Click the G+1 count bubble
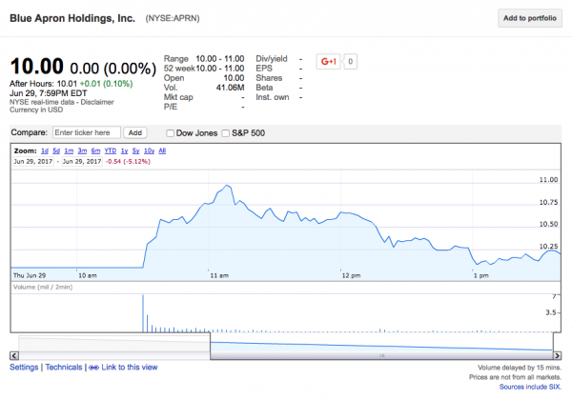572x400 pixels. pos(350,62)
